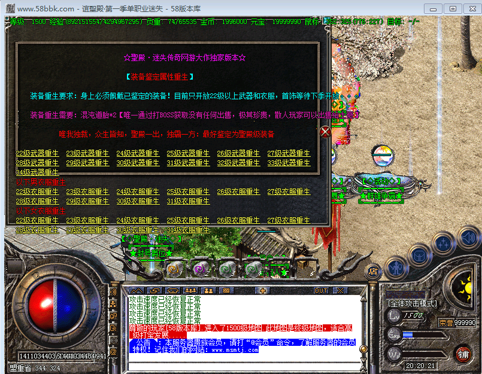
Task: Open the three-people group icon in chat toolbar
Action: [x=190, y=291]
